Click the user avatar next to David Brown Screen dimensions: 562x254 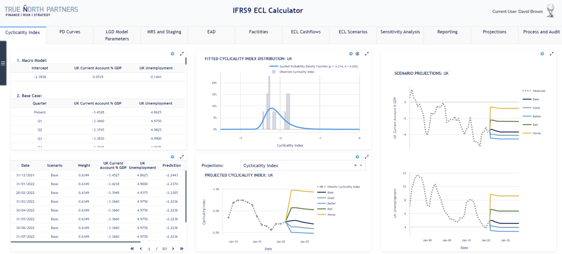point(550,11)
